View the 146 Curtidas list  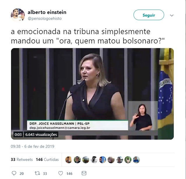click(x=47, y=159)
